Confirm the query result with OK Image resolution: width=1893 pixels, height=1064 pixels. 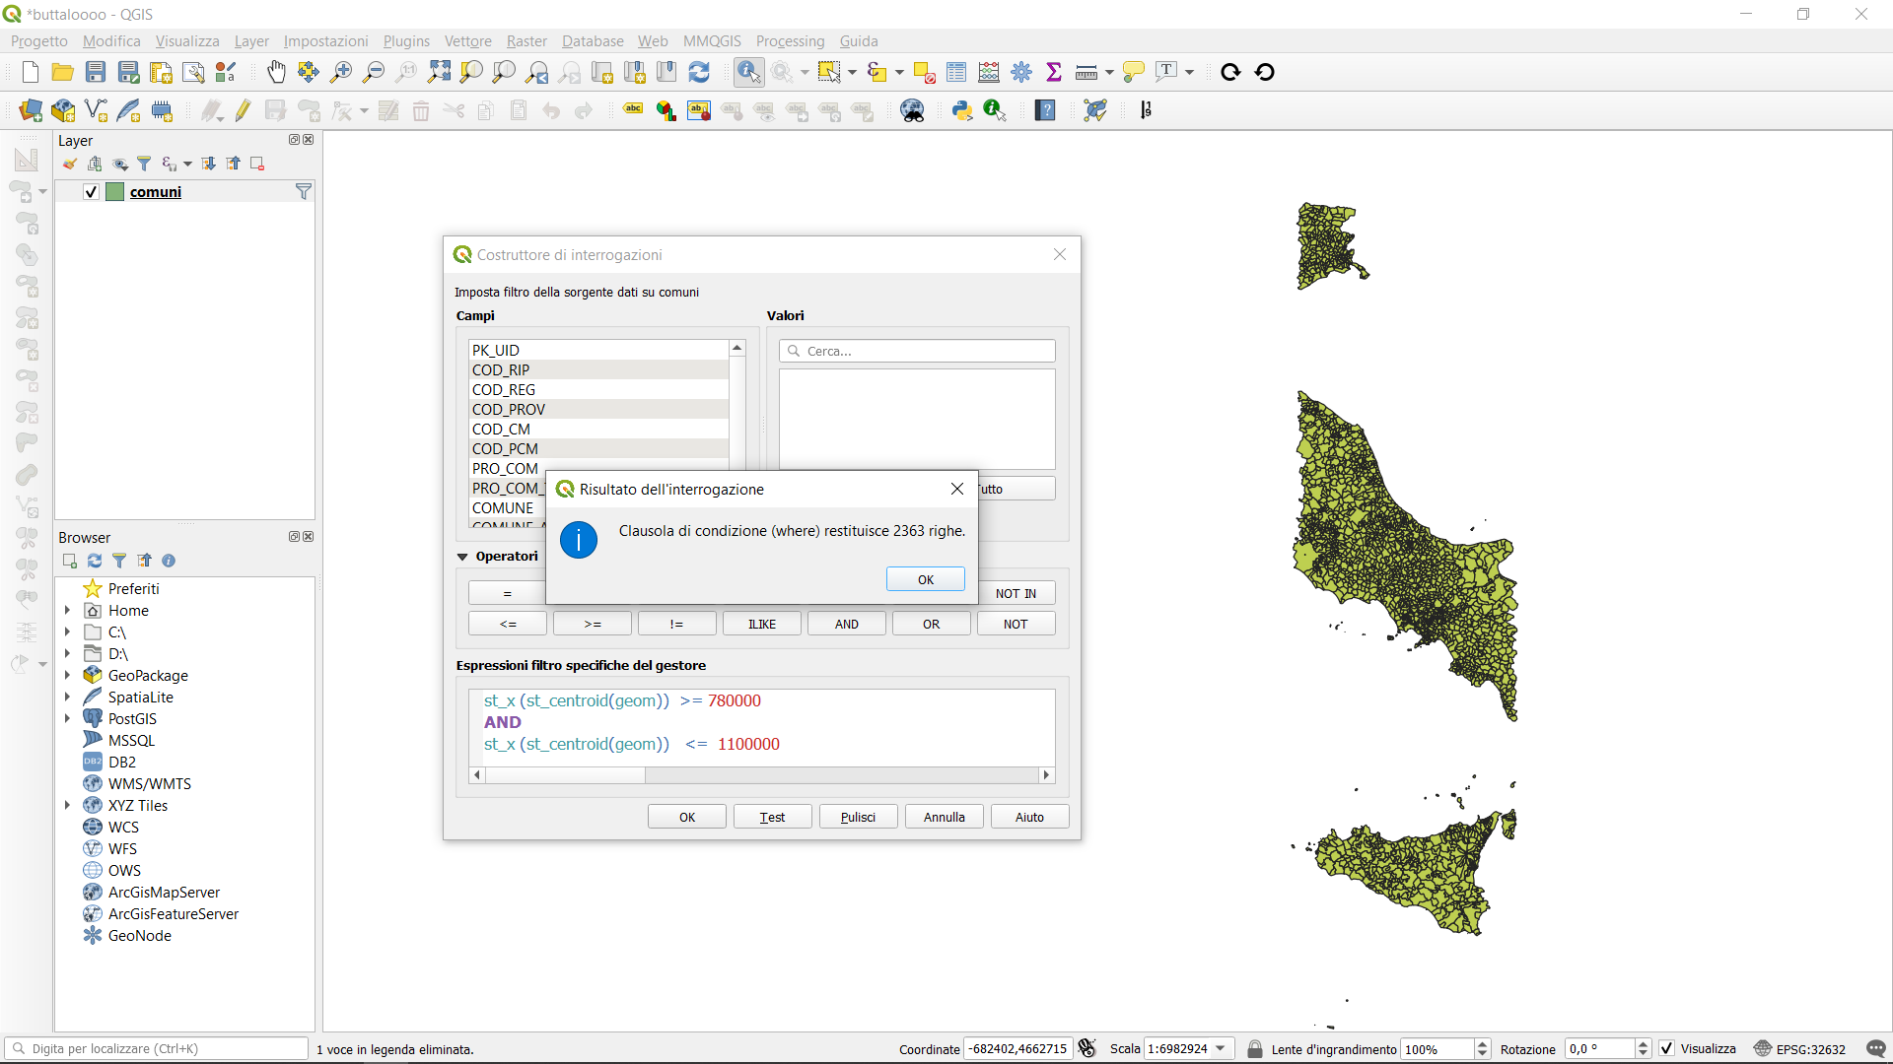[925, 579]
